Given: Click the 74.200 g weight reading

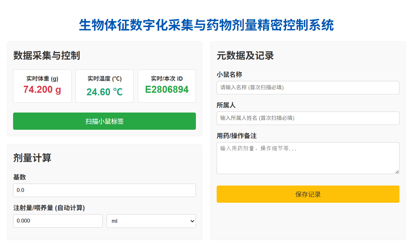Looking at the screenshot, I should [x=42, y=90].
